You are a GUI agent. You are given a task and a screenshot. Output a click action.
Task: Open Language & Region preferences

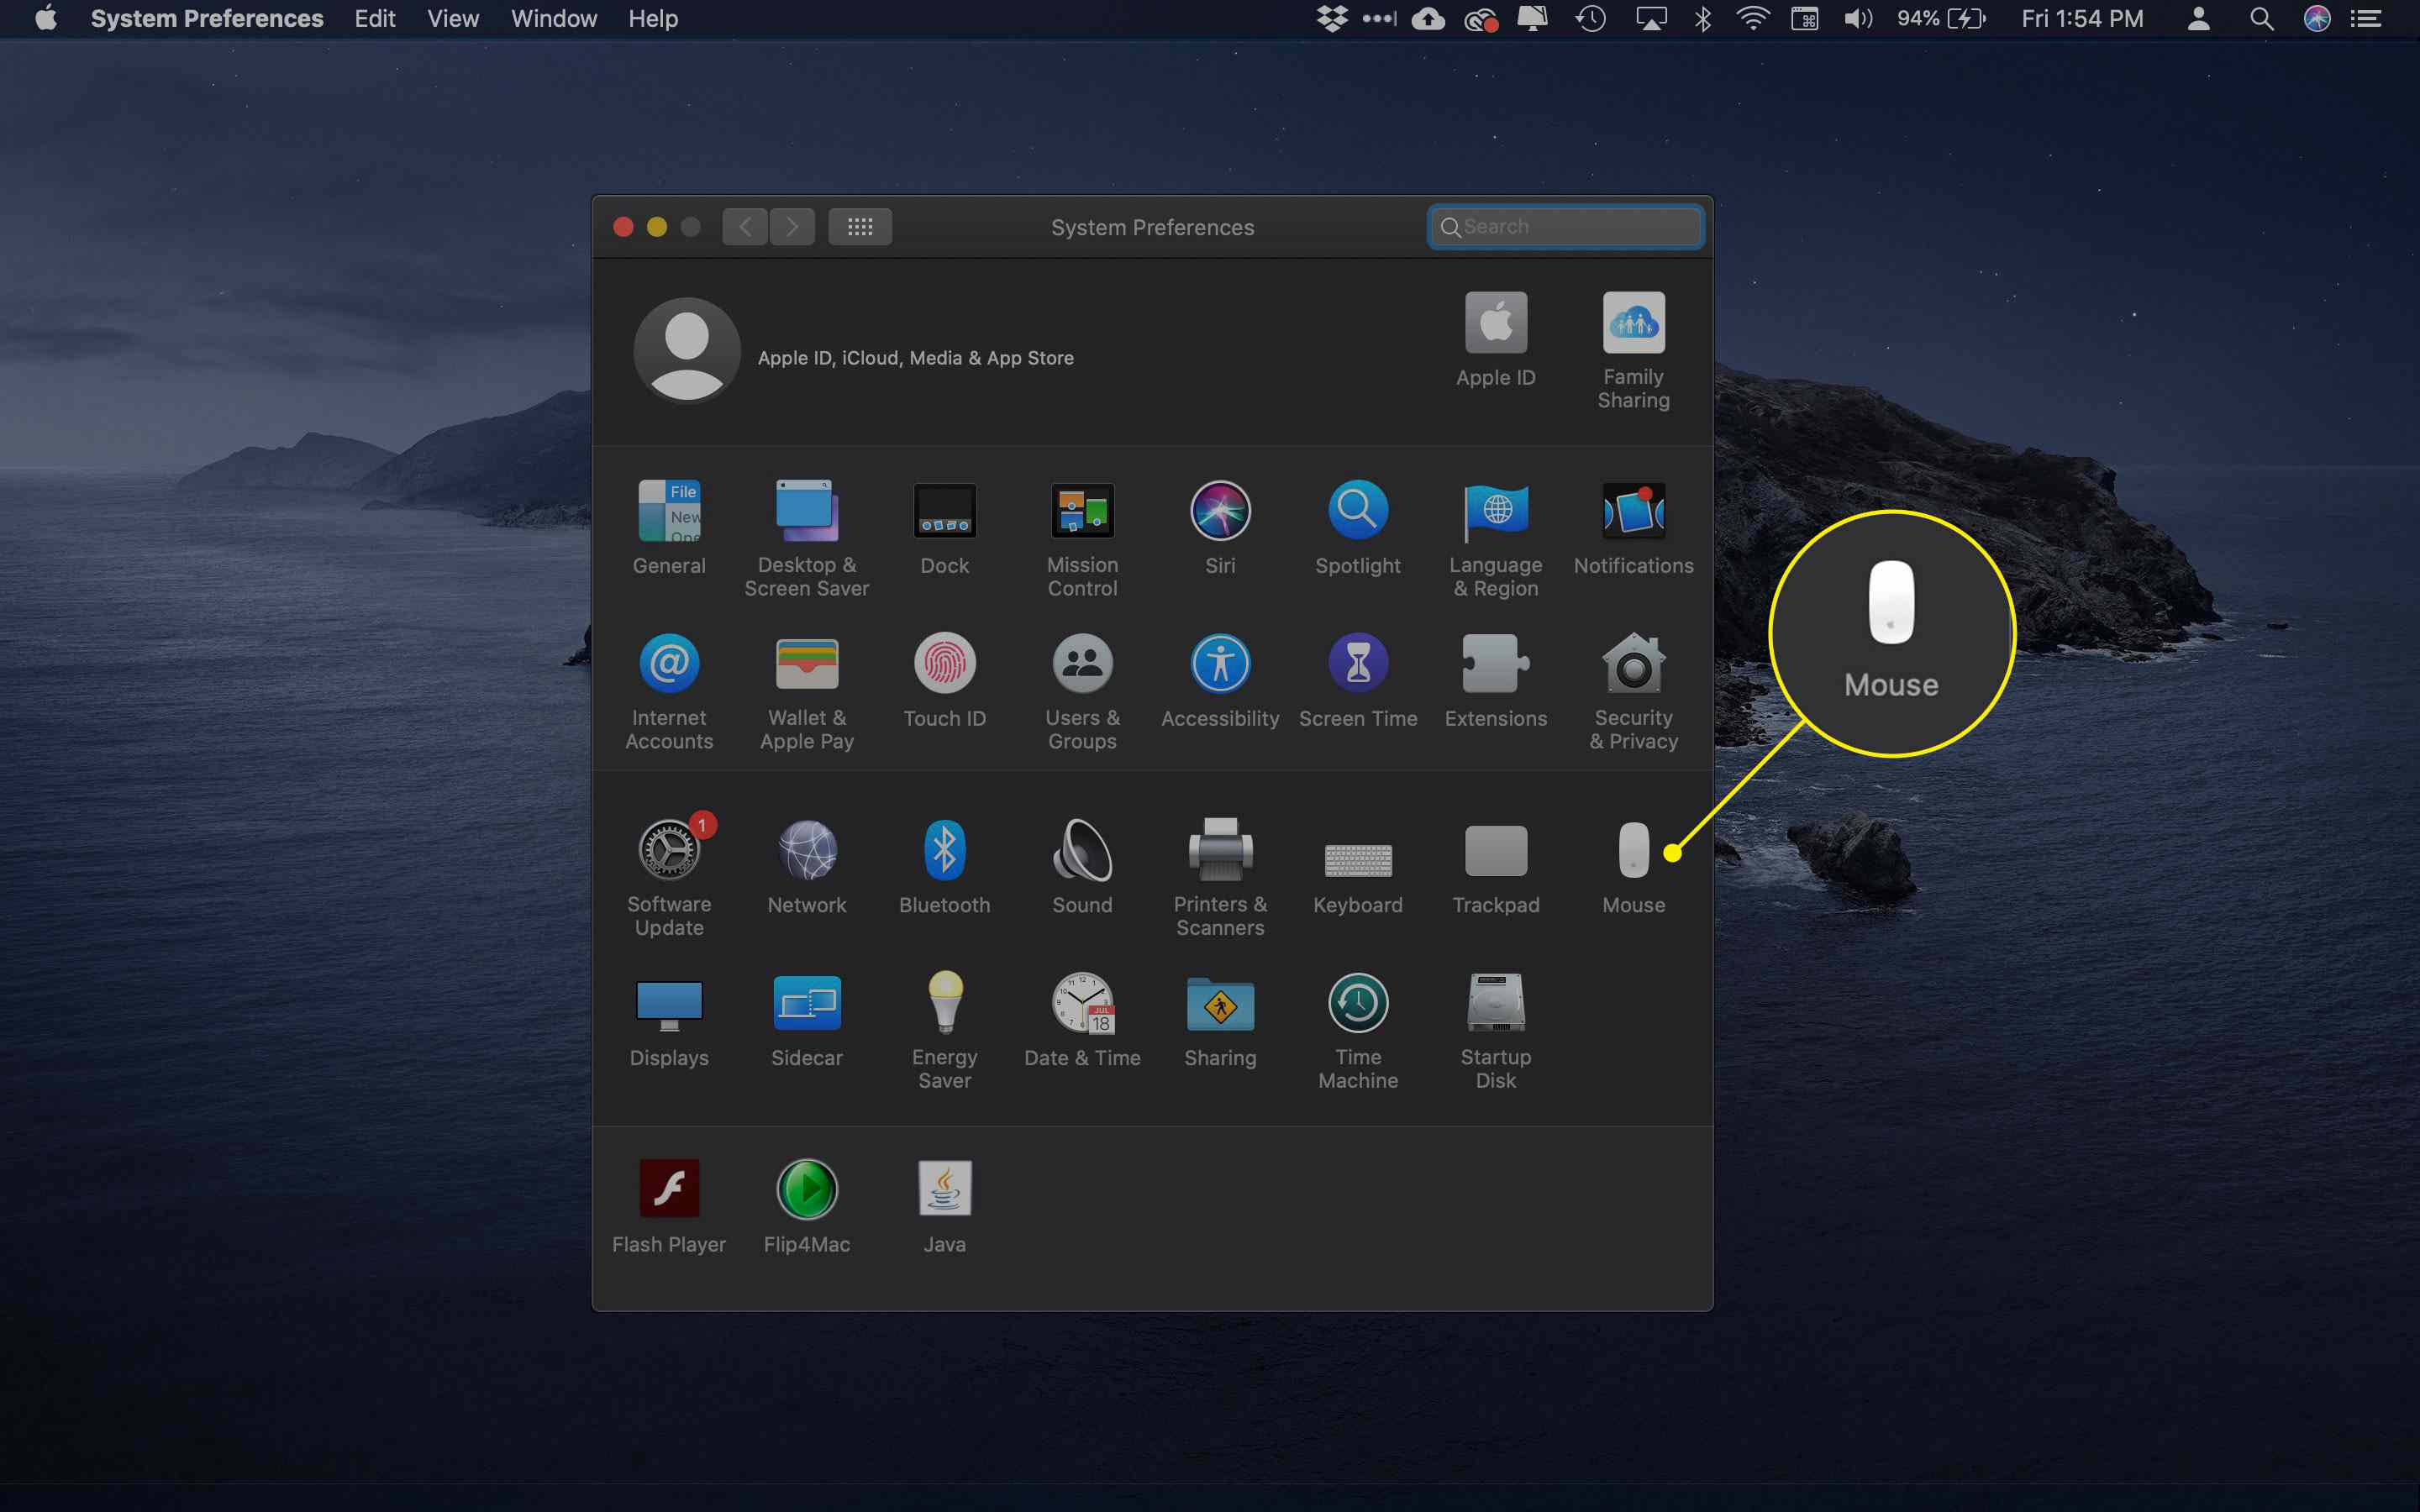pyautogui.click(x=1496, y=539)
